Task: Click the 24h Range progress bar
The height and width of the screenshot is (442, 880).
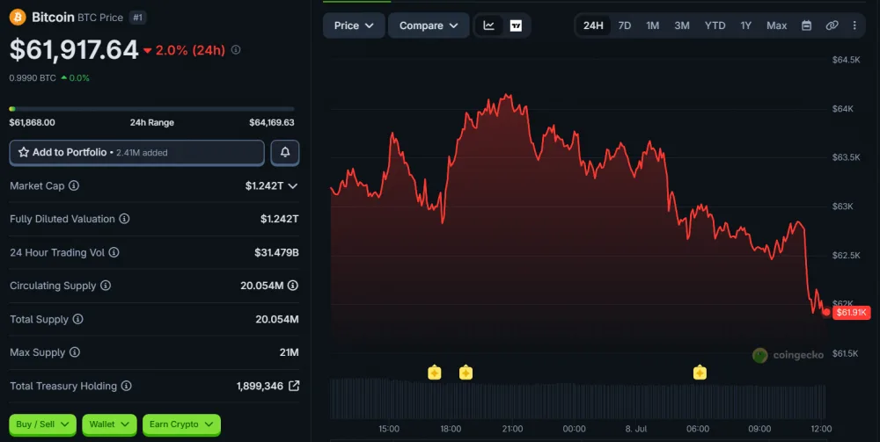Action: click(x=151, y=109)
